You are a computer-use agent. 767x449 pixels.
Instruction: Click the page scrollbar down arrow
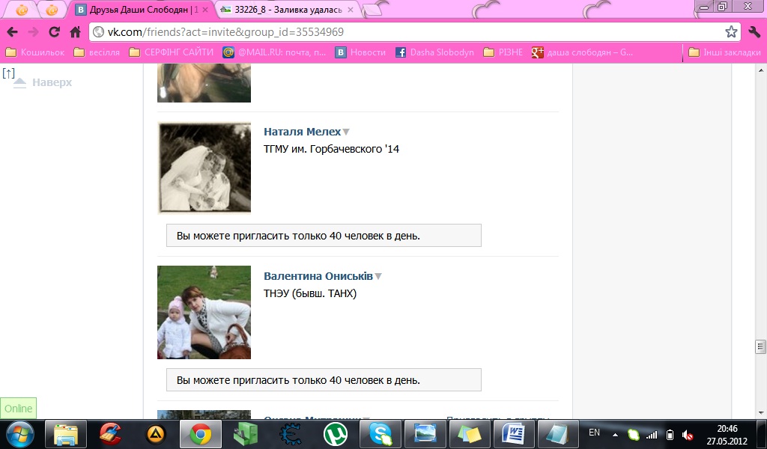coord(761,413)
